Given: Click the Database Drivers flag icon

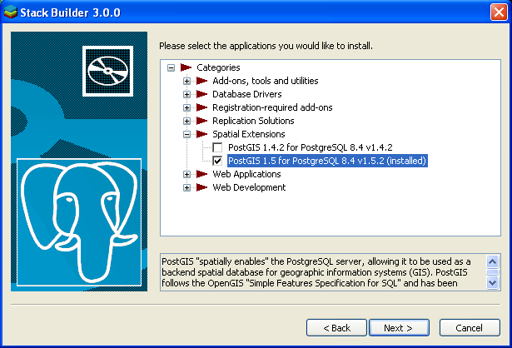Looking at the screenshot, I should [202, 94].
